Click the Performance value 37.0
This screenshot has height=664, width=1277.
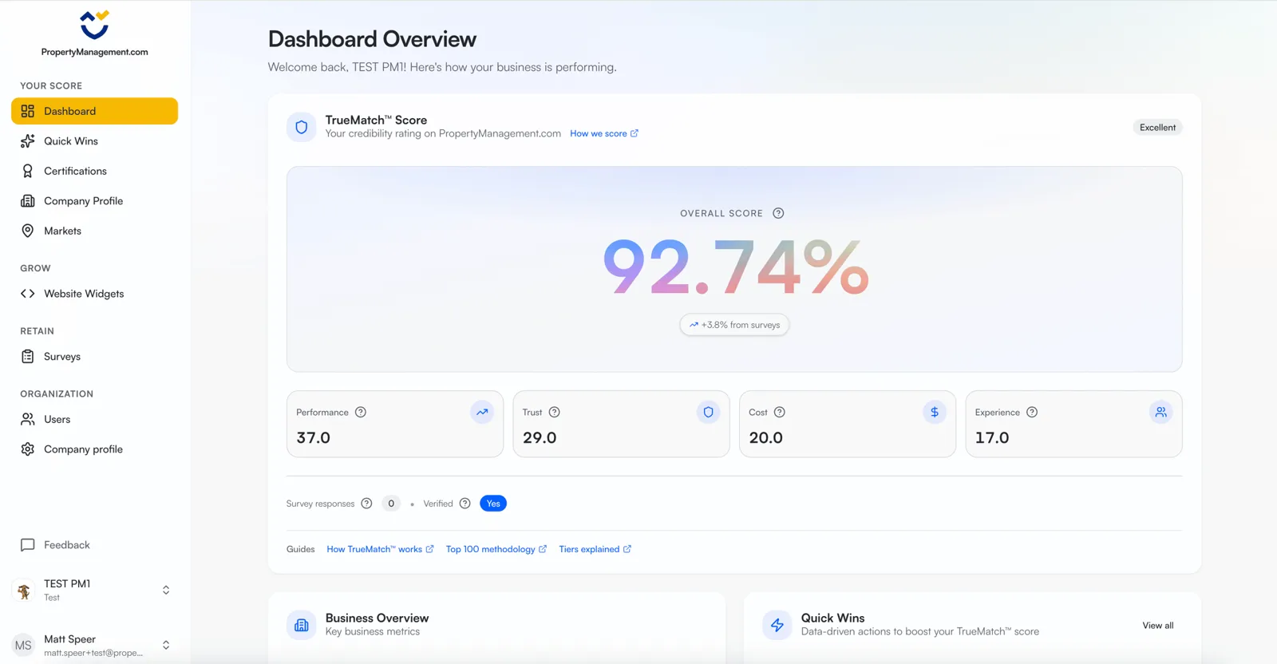[314, 437]
